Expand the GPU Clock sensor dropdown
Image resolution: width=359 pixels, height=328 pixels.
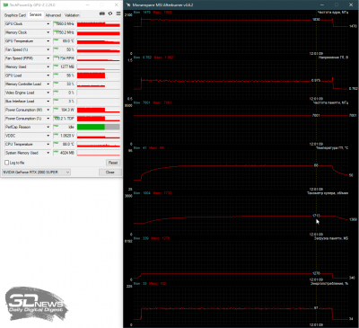[x=48, y=24]
